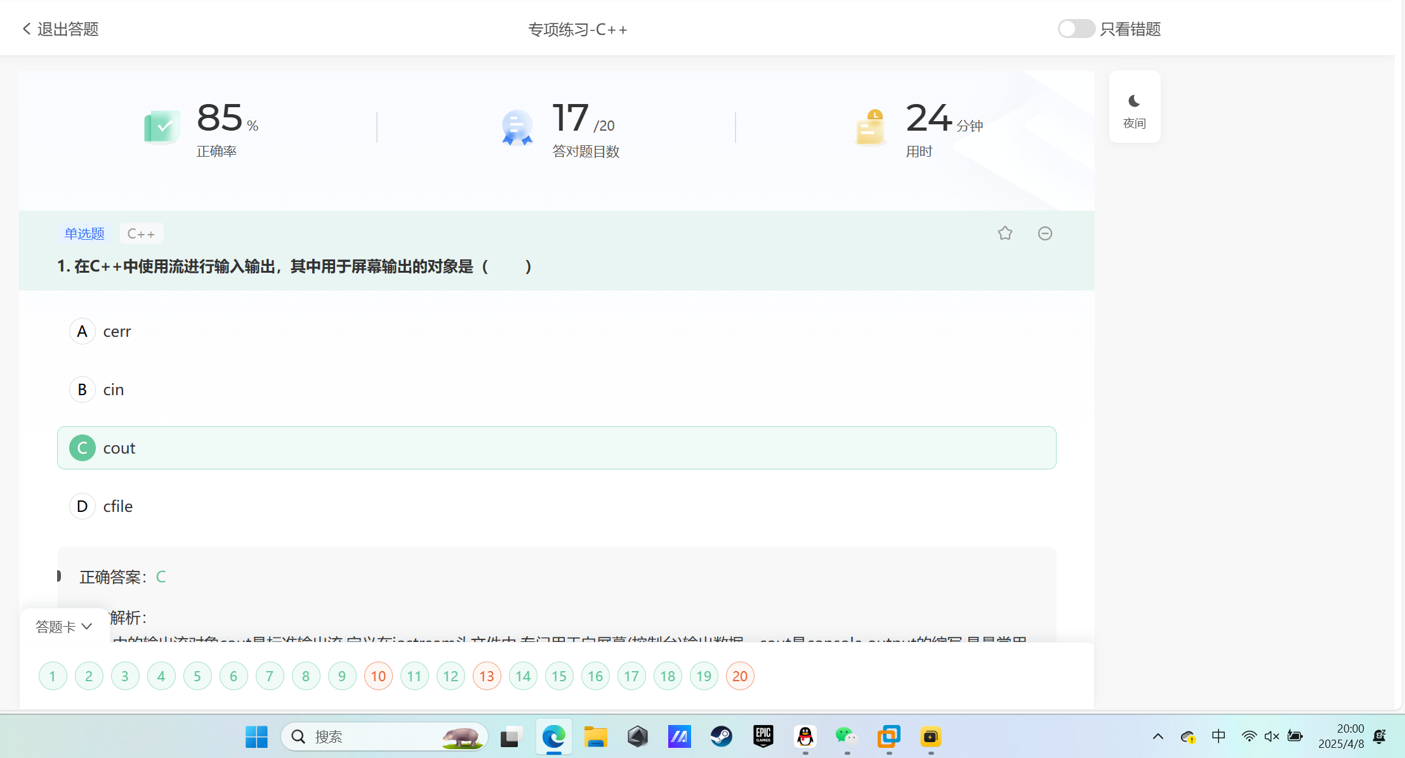
Task: Go to question number 13
Action: [487, 676]
